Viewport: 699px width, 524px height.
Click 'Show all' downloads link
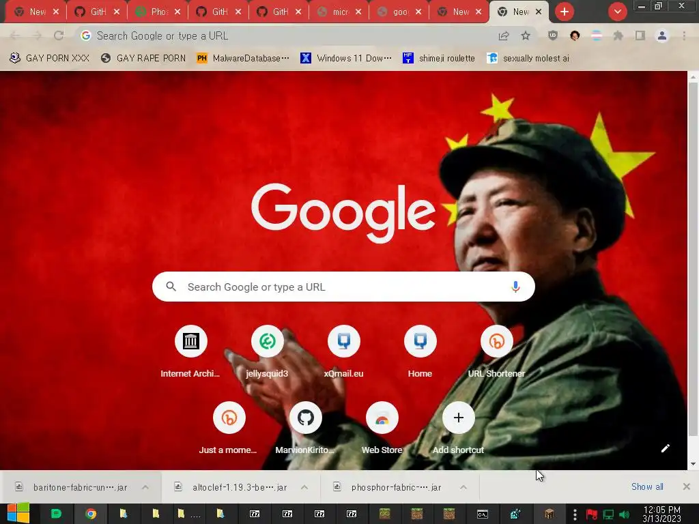[x=647, y=486]
